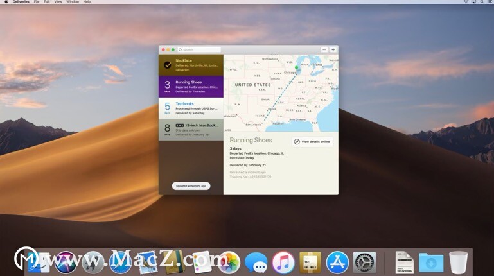494x276 pixels.
Task: Open Reminders from the Dock
Action: pyautogui.click(x=202, y=262)
